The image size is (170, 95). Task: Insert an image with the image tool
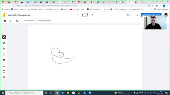(x=4, y=60)
